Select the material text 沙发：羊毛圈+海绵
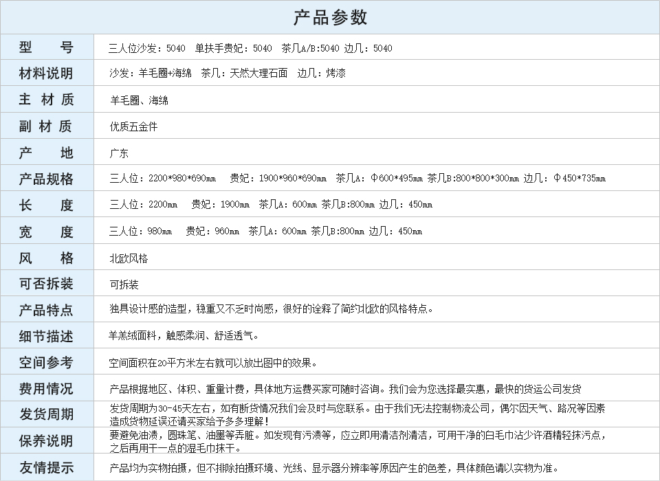This screenshot has width=660, height=481. click(x=151, y=74)
